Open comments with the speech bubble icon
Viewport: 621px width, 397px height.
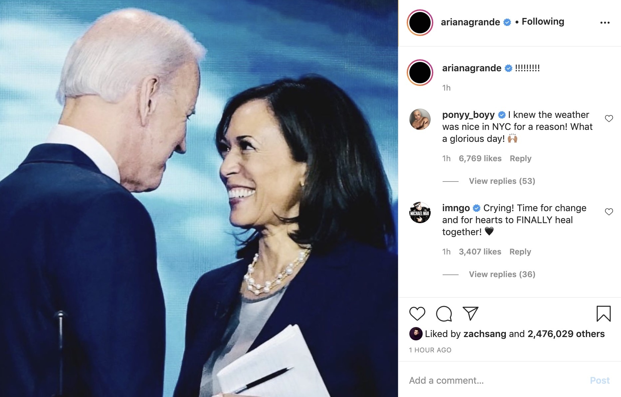444,313
